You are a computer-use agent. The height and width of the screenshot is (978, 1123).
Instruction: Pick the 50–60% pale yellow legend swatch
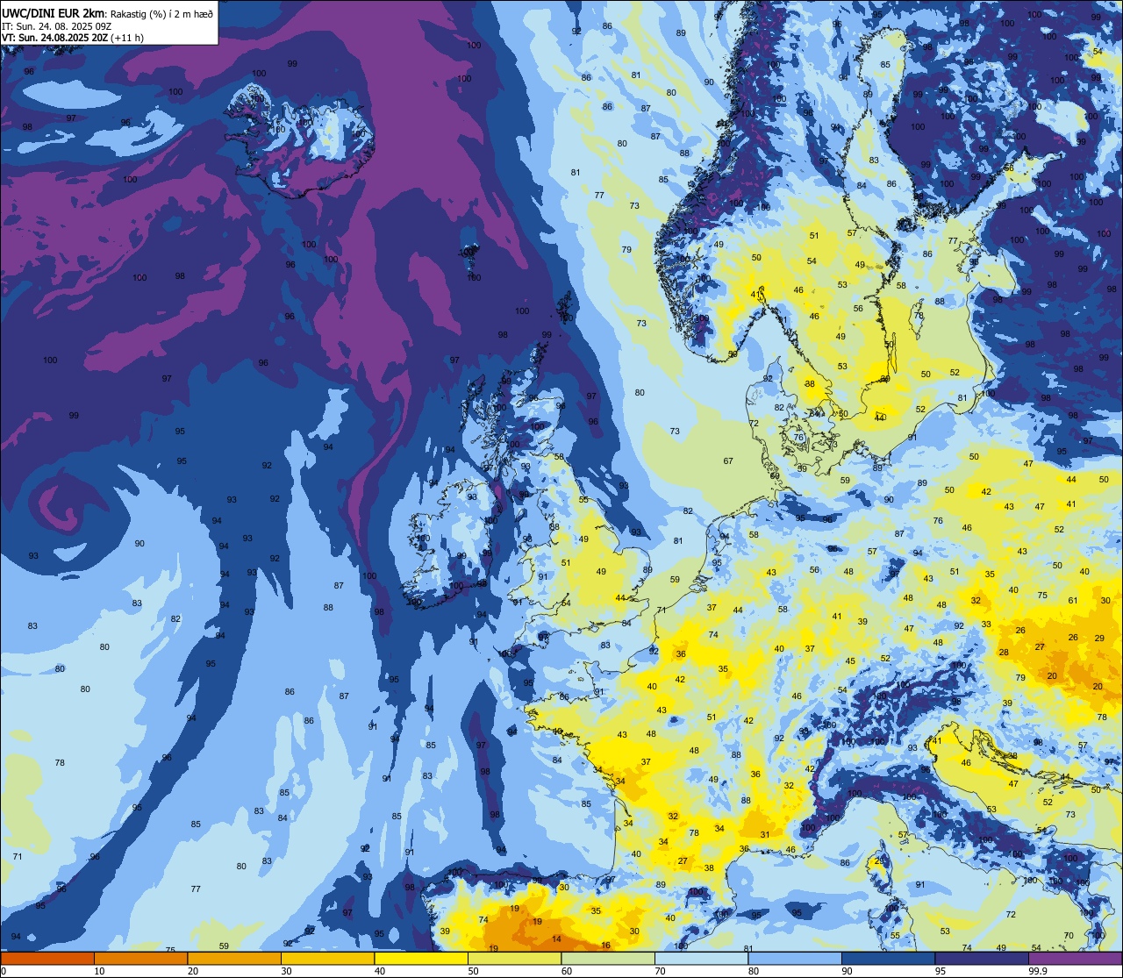tap(514, 958)
